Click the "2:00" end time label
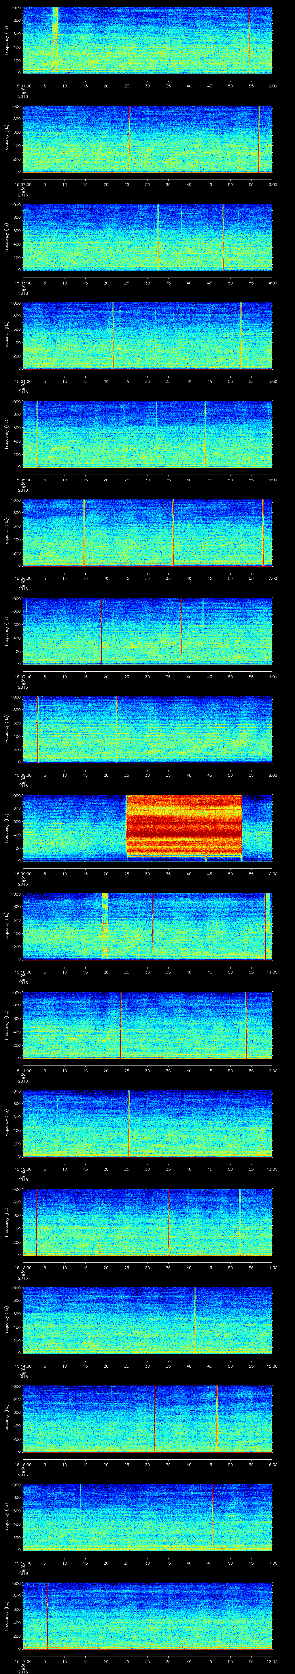Screen dimensions: 295x1674 (x=273, y=85)
